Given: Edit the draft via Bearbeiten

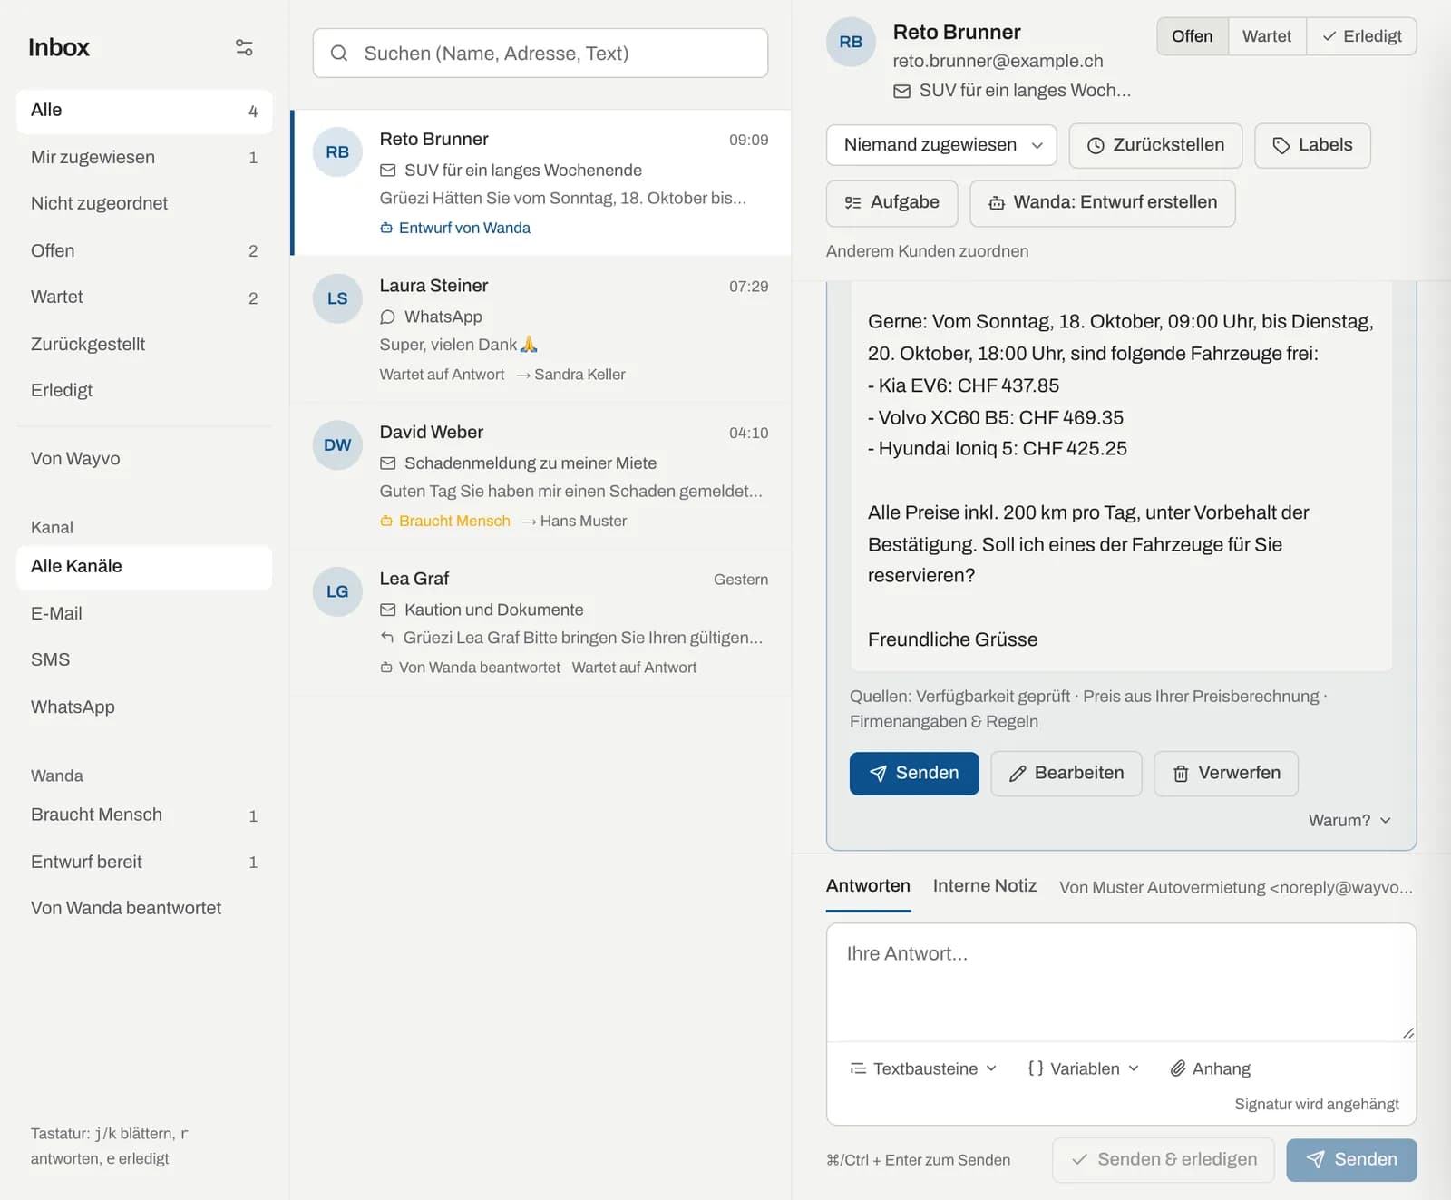Looking at the screenshot, I should click(x=1066, y=773).
